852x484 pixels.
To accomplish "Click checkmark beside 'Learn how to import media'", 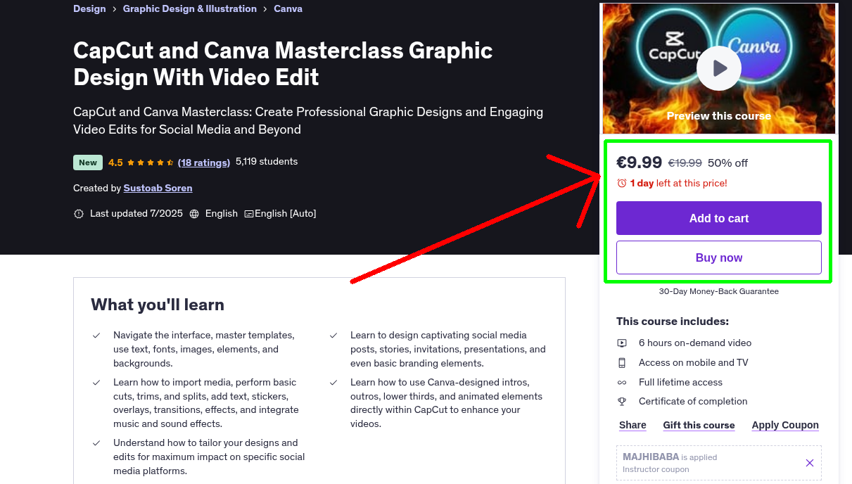I will pyautogui.click(x=96, y=383).
